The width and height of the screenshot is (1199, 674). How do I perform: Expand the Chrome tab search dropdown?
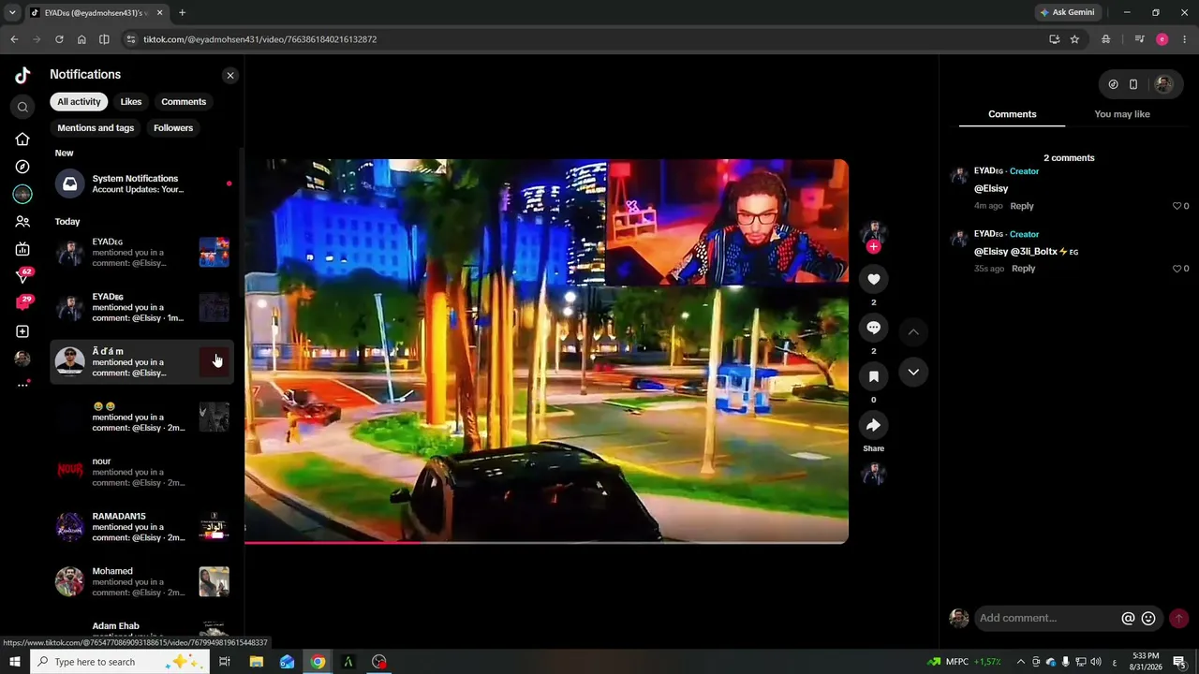(x=12, y=12)
